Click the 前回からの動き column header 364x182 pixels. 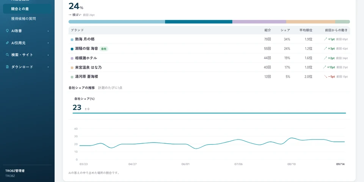pyautogui.click(x=336, y=30)
